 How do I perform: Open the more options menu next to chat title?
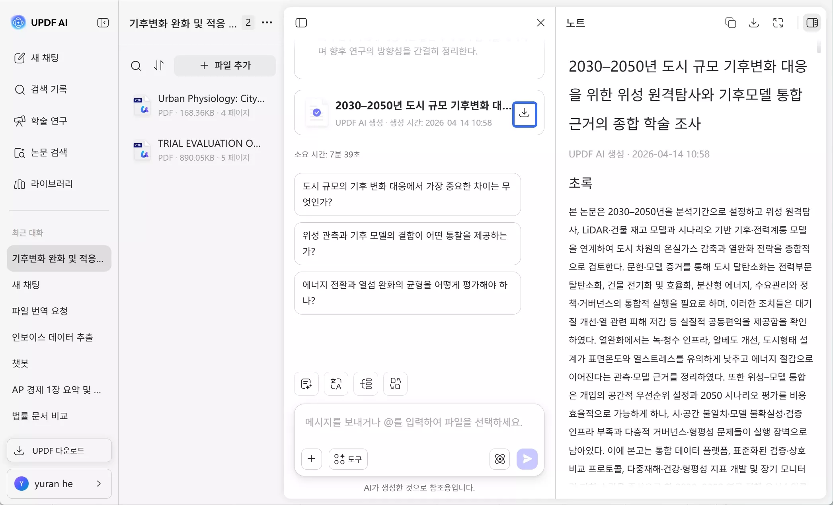point(267,23)
